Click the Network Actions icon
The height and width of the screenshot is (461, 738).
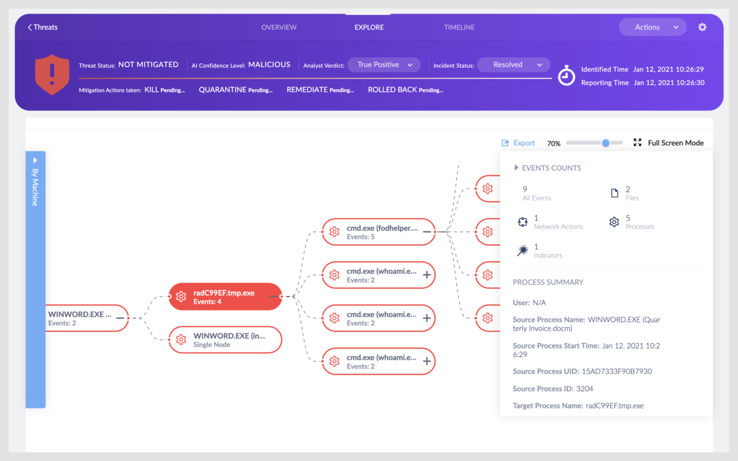pos(523,222)
